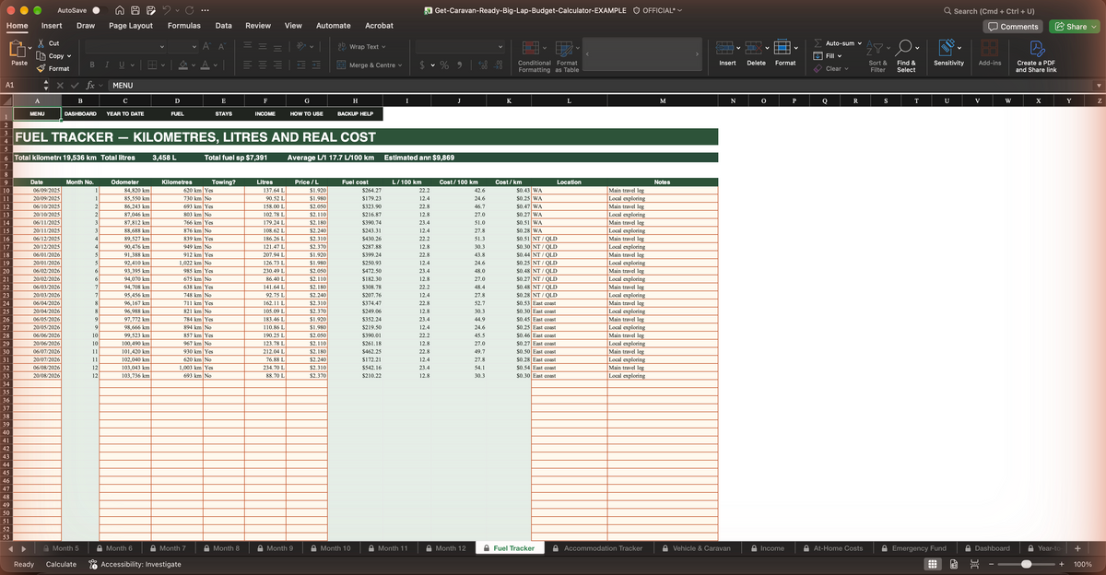Click the Borders grid icon
The width and height of the screenshot is (1106, 575).
pyautogui.click(x=153, y=65)
